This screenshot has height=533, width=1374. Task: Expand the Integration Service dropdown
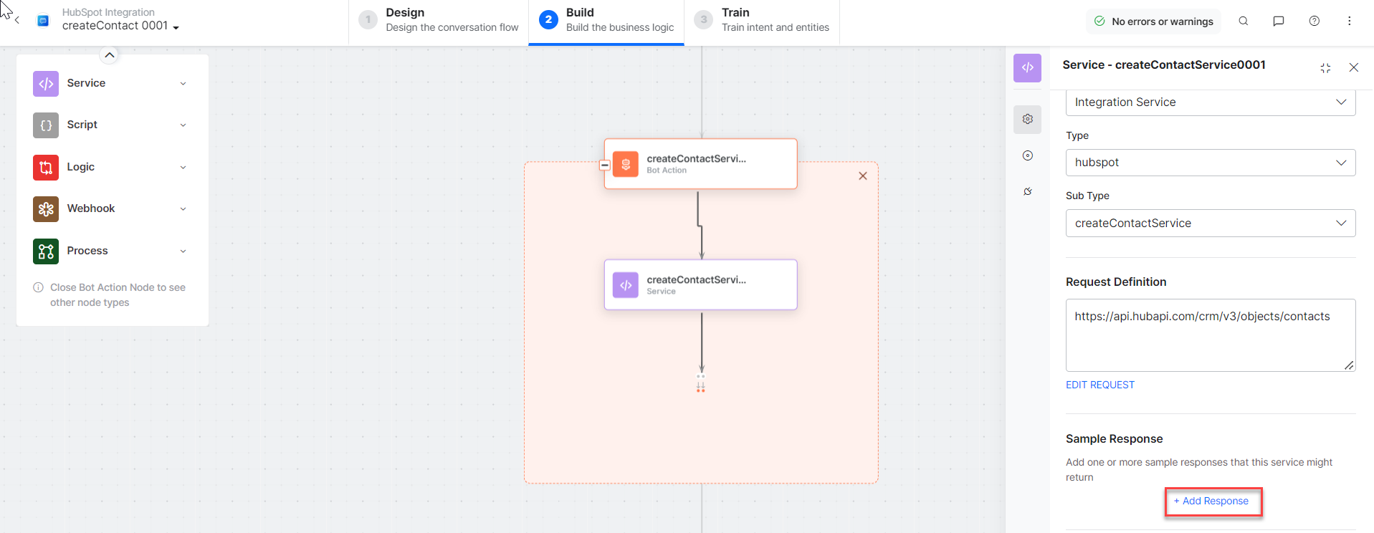point(1210,102)
